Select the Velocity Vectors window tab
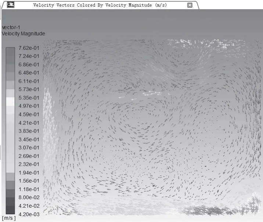 [x=100, y=5]
